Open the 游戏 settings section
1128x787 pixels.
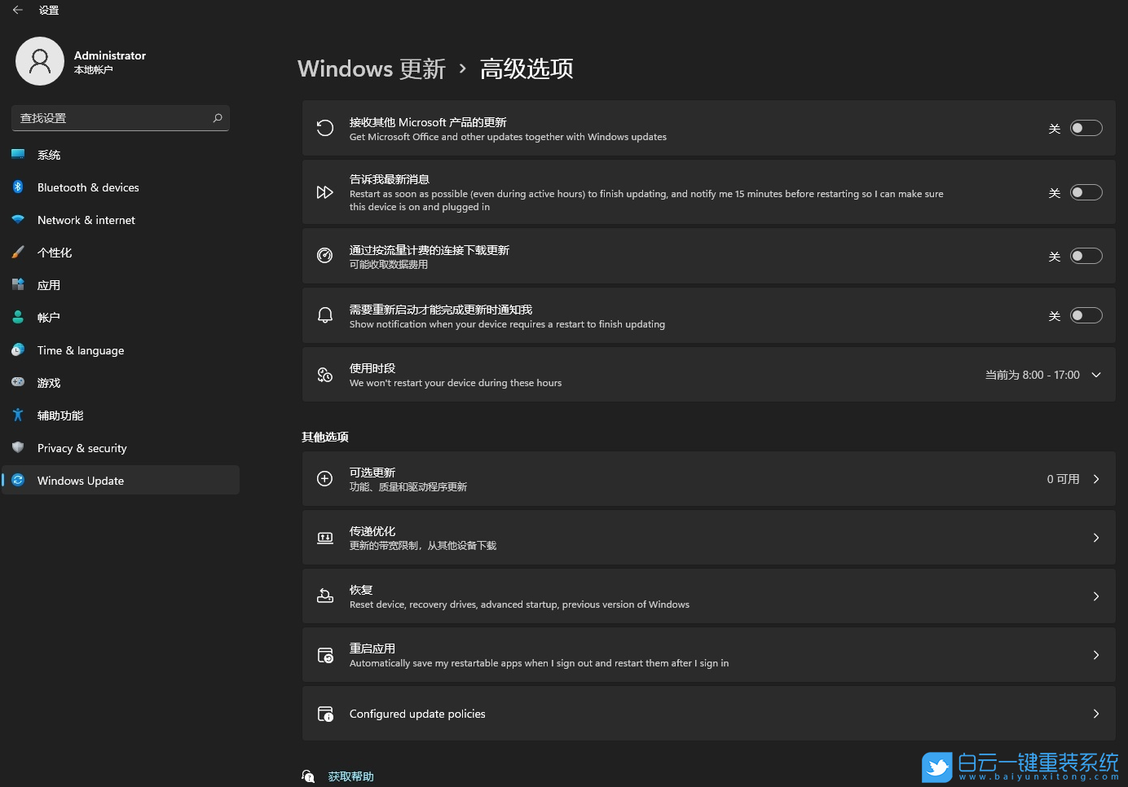(x=47, y=382)
